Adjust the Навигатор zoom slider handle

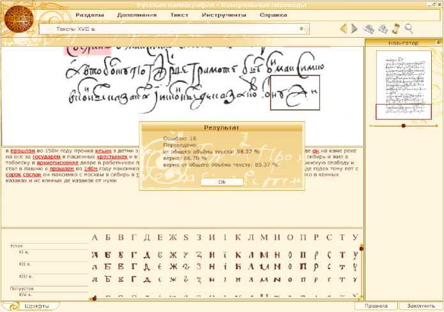(x=404, y=125)
